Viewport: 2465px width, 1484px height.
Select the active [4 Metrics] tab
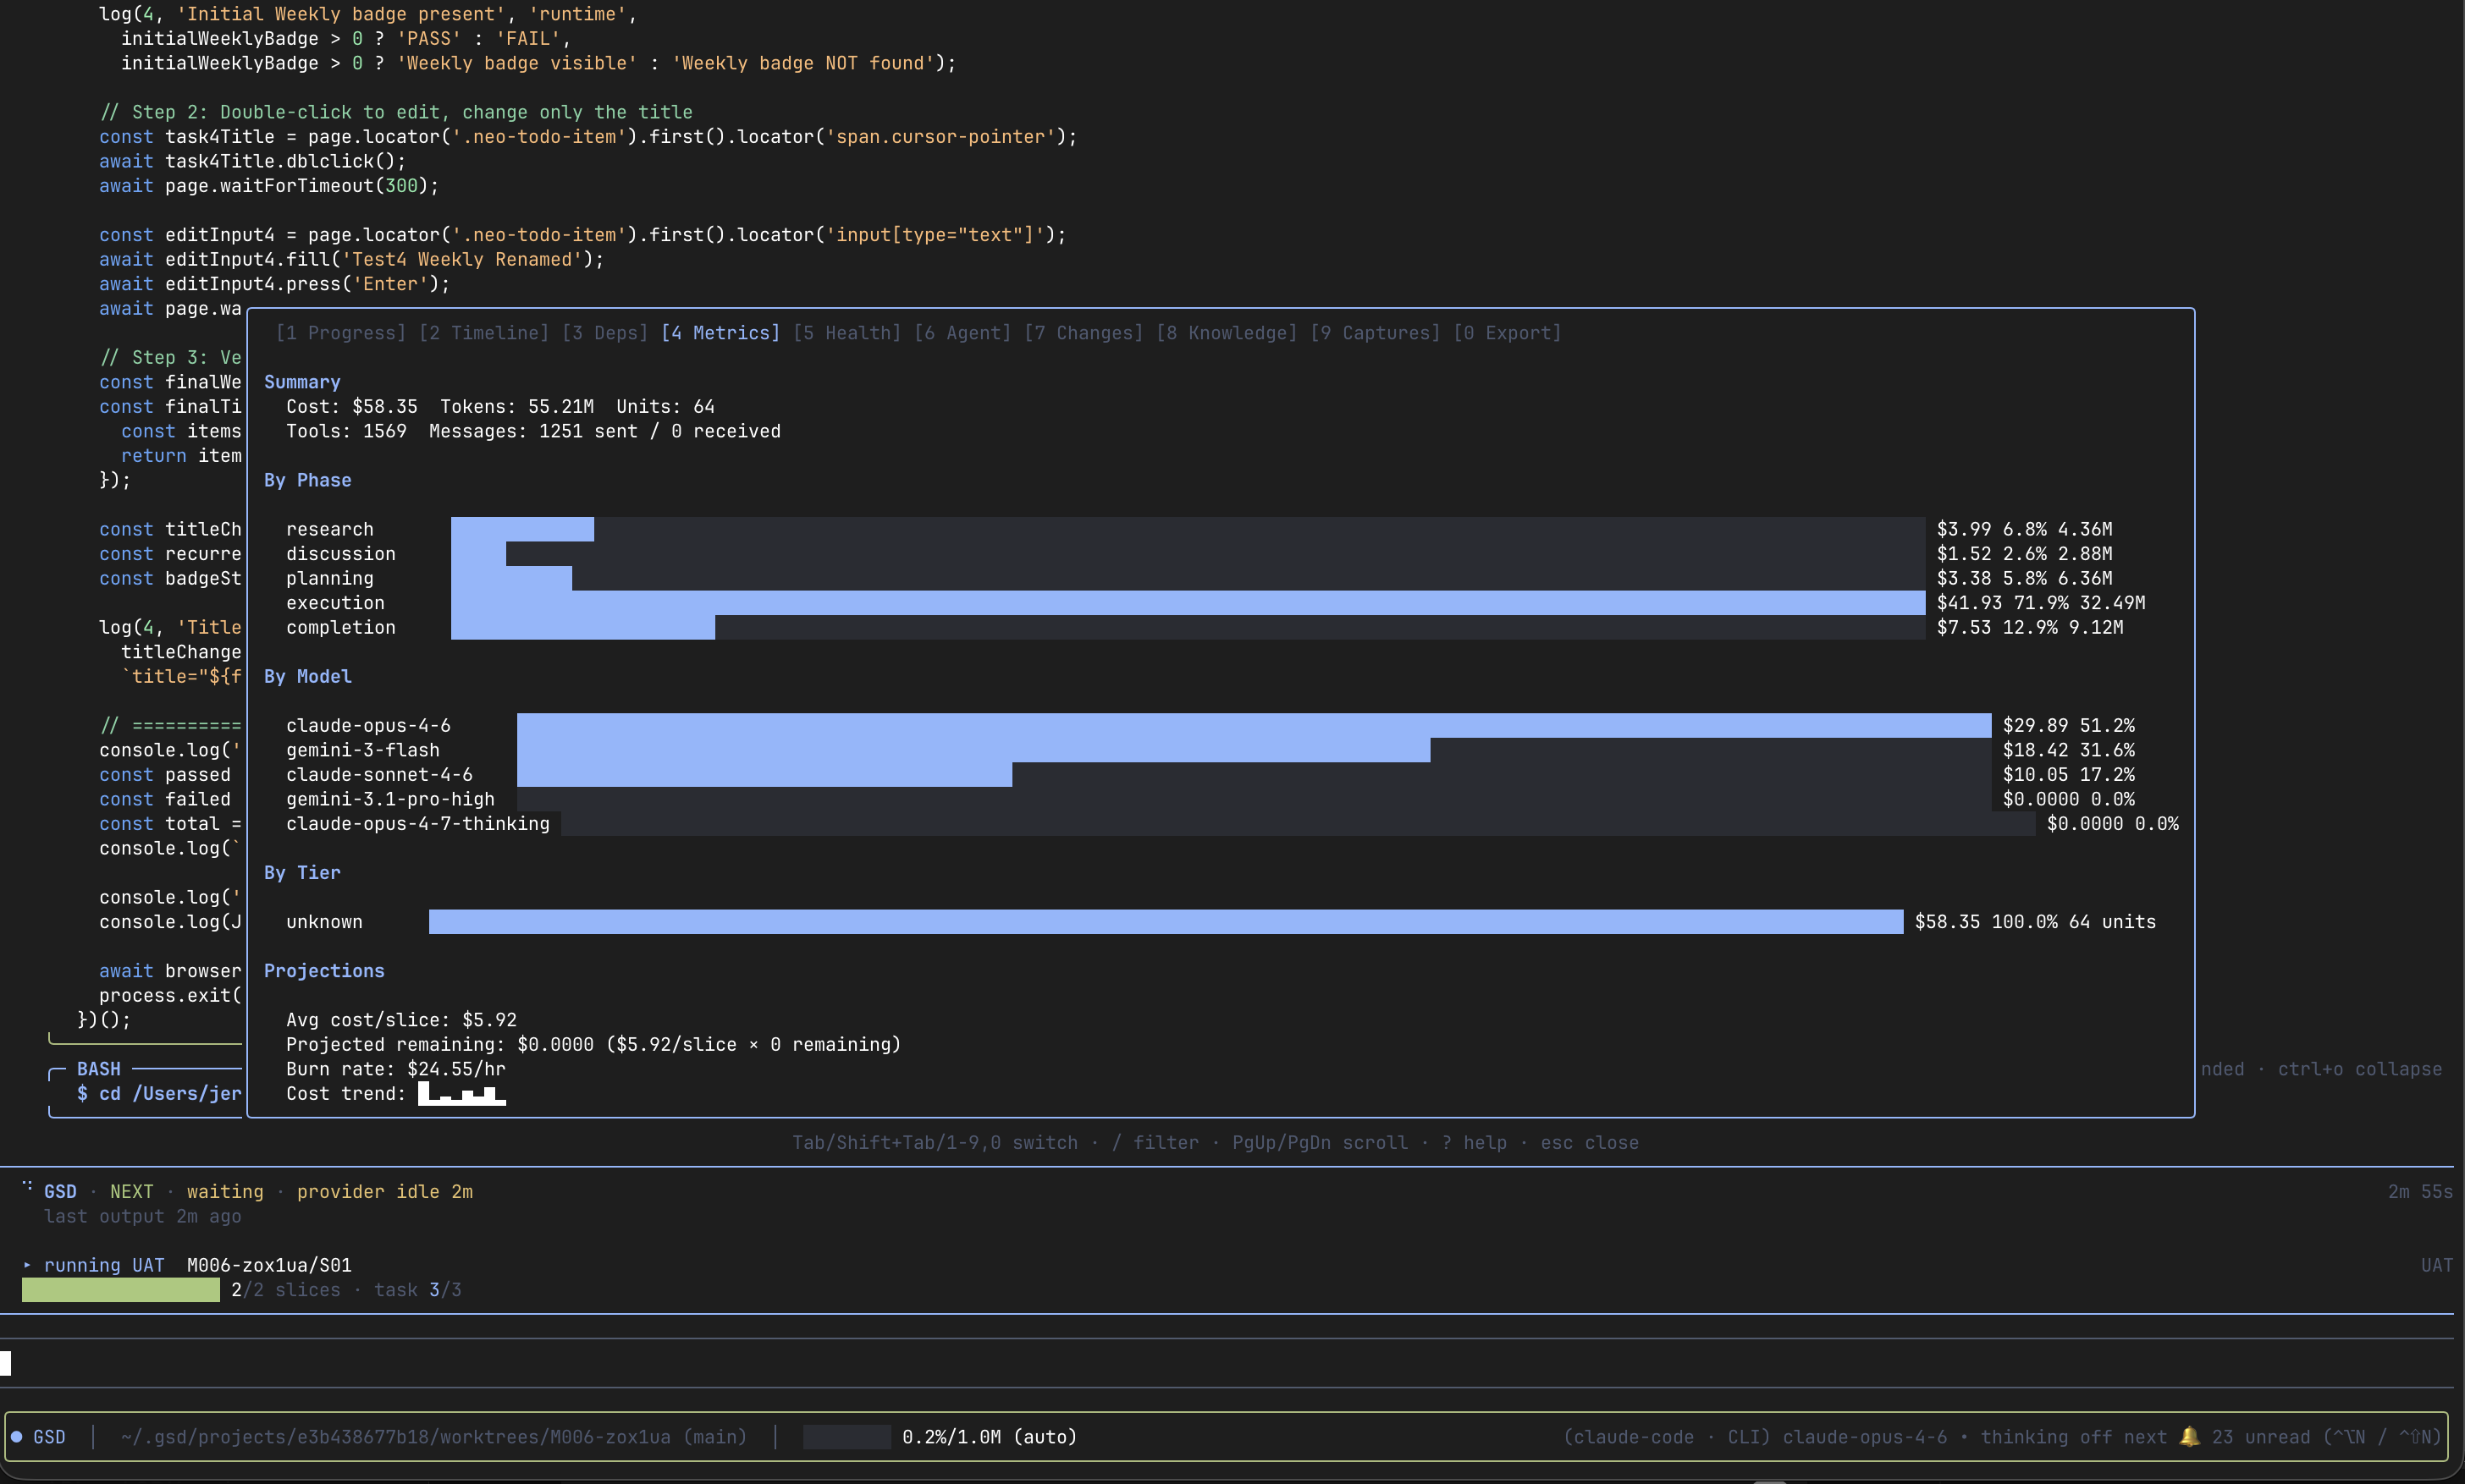pos(720,333)
